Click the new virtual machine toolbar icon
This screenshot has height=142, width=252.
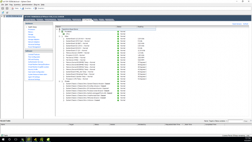[3, 13]
